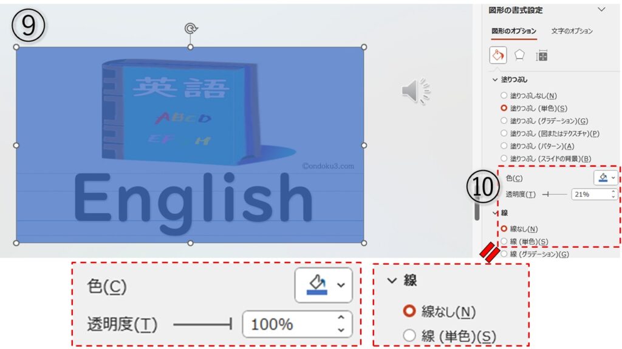Image resolution: width=622 pixels, height=349 pixels.
Task: Open the task pane options chevron at top
Action: click(x=601, y=10)
